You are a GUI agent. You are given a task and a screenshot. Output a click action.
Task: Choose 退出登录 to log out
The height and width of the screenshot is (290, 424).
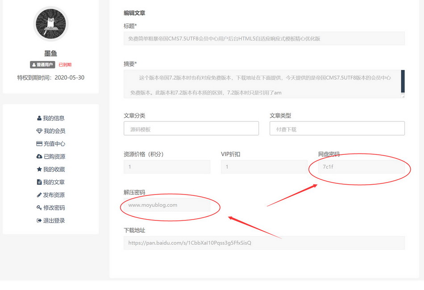pos(54,220)
